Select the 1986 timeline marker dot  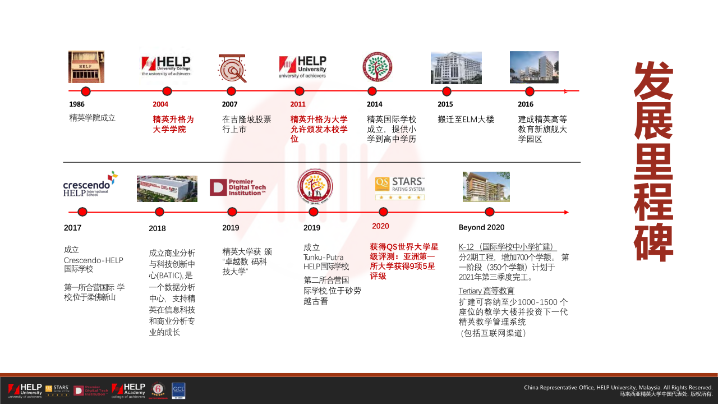coord(86,91)
